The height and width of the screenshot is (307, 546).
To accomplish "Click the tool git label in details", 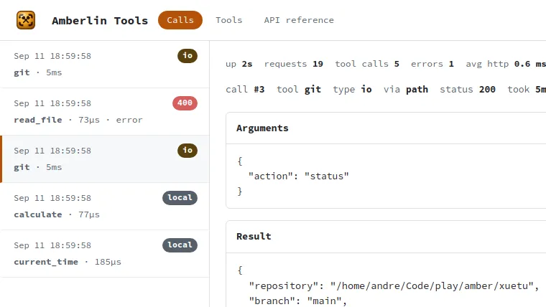I will [x=299, y=90].
